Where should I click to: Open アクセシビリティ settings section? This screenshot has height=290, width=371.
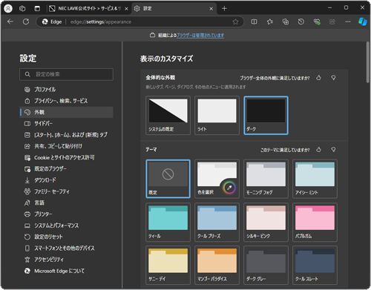(66, 260)
